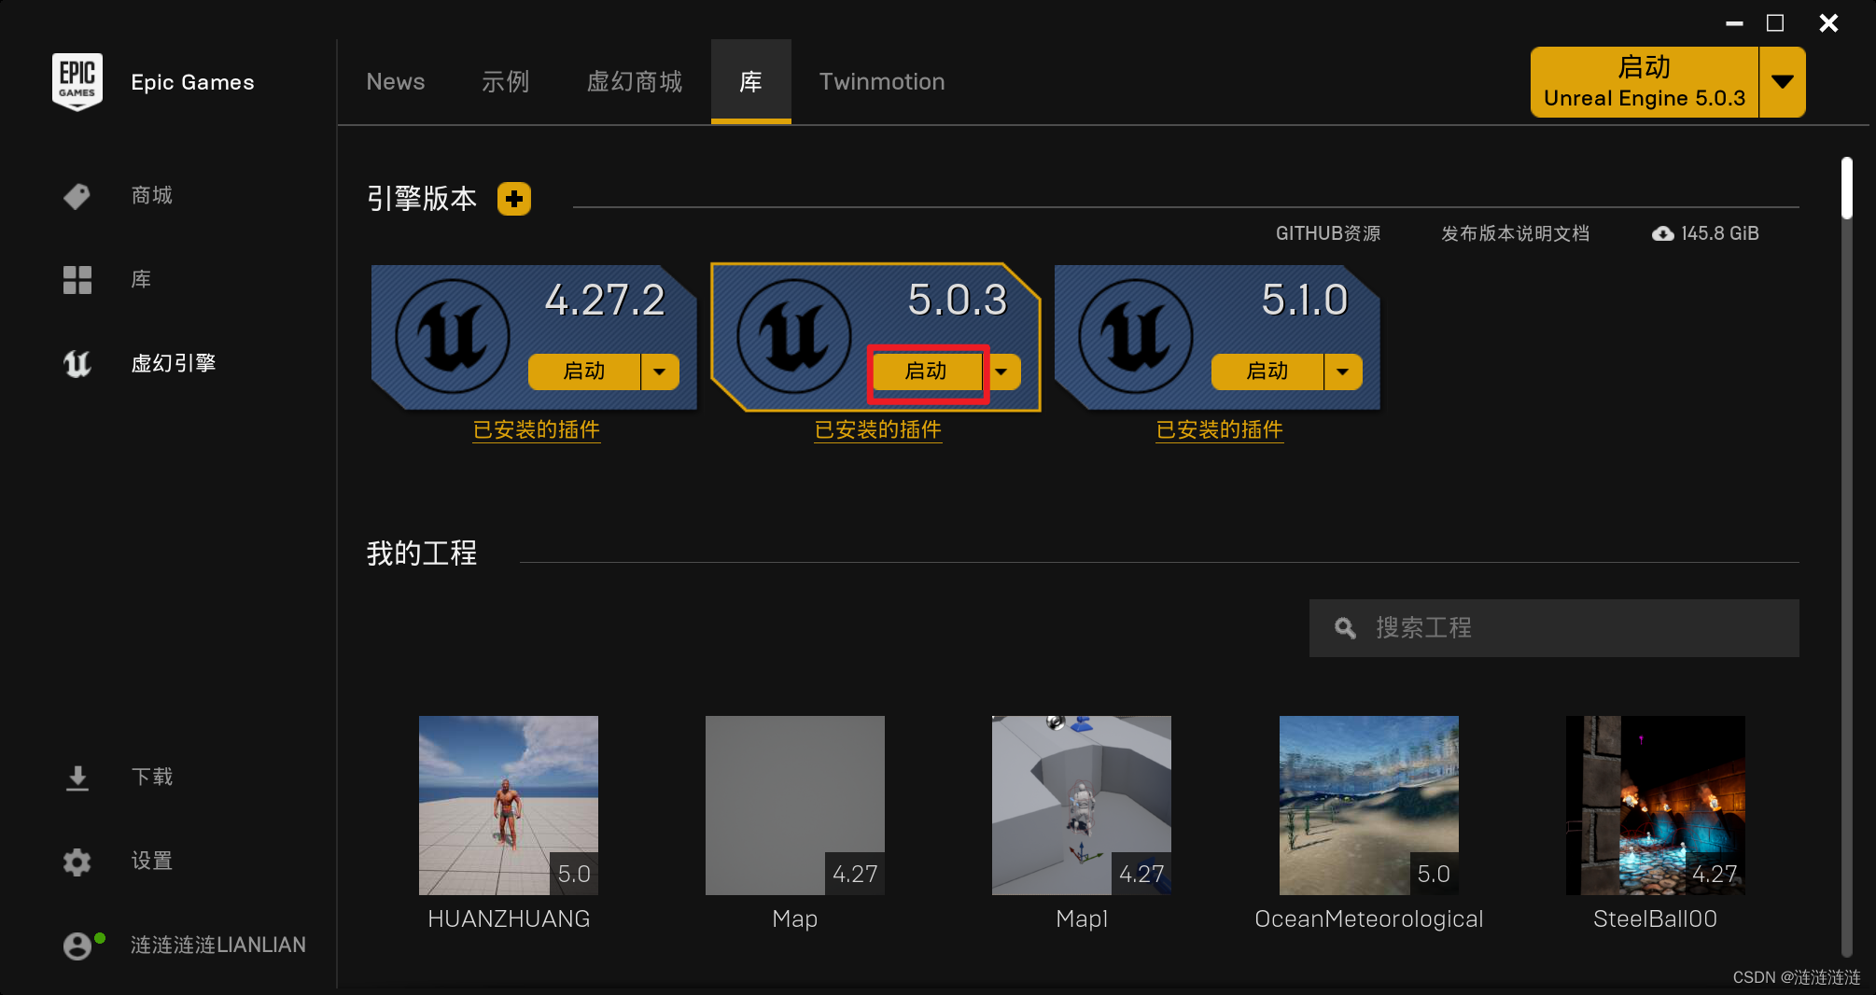Image resolution: width=1876 pixels, height=995 pixels.
Task: Open the dropdown beside the top launch button
Action: point(1783,82)
